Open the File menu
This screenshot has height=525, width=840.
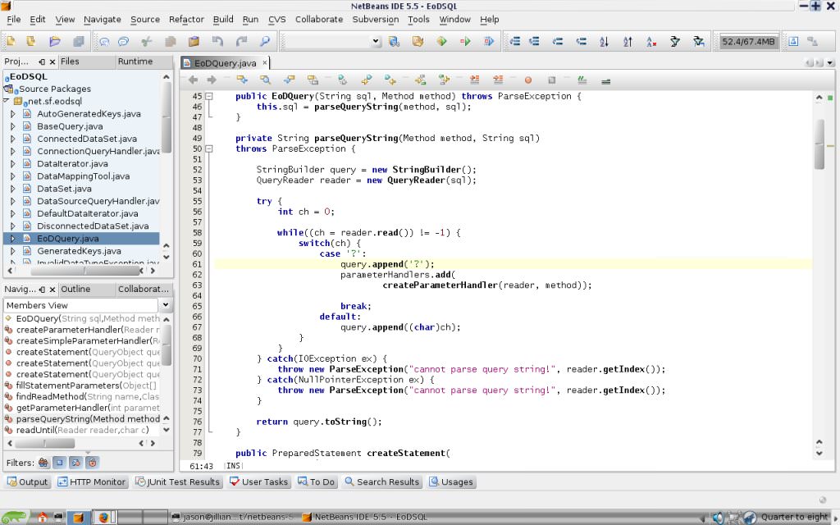13,20
